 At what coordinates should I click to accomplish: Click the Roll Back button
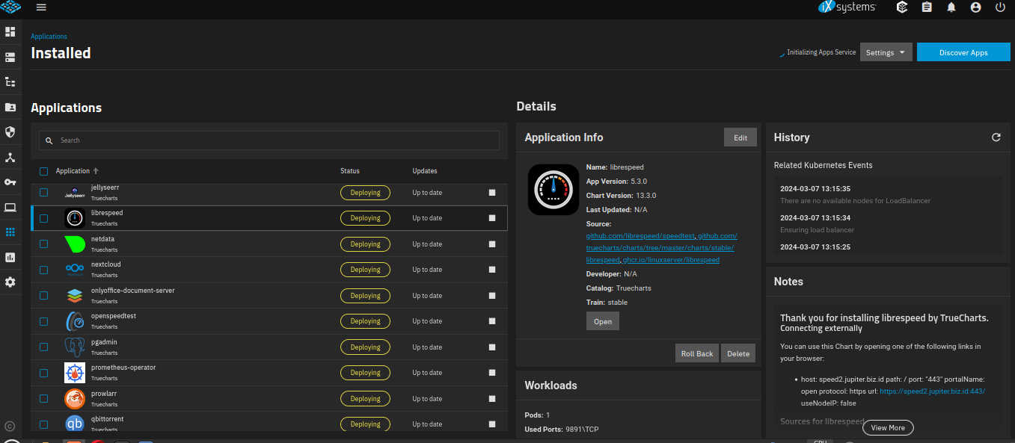point(697,353)
